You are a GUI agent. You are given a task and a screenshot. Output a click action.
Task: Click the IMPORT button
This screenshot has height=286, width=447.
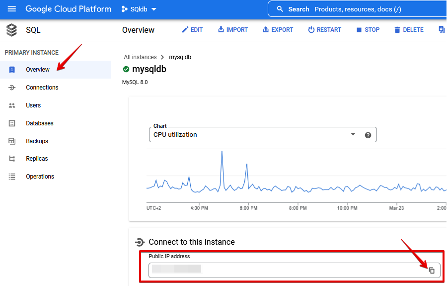pyautogui.click(x=232, y=30)
